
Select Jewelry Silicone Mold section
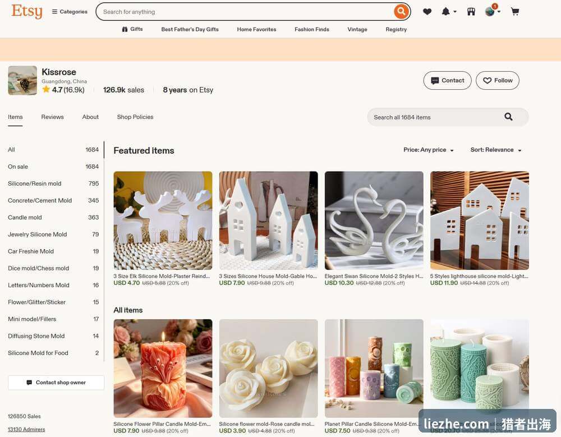(x=53, y=234)
